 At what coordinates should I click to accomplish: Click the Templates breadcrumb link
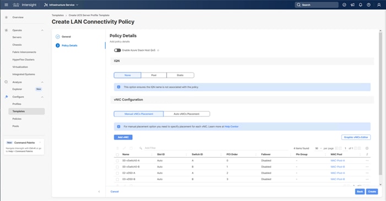58,15
